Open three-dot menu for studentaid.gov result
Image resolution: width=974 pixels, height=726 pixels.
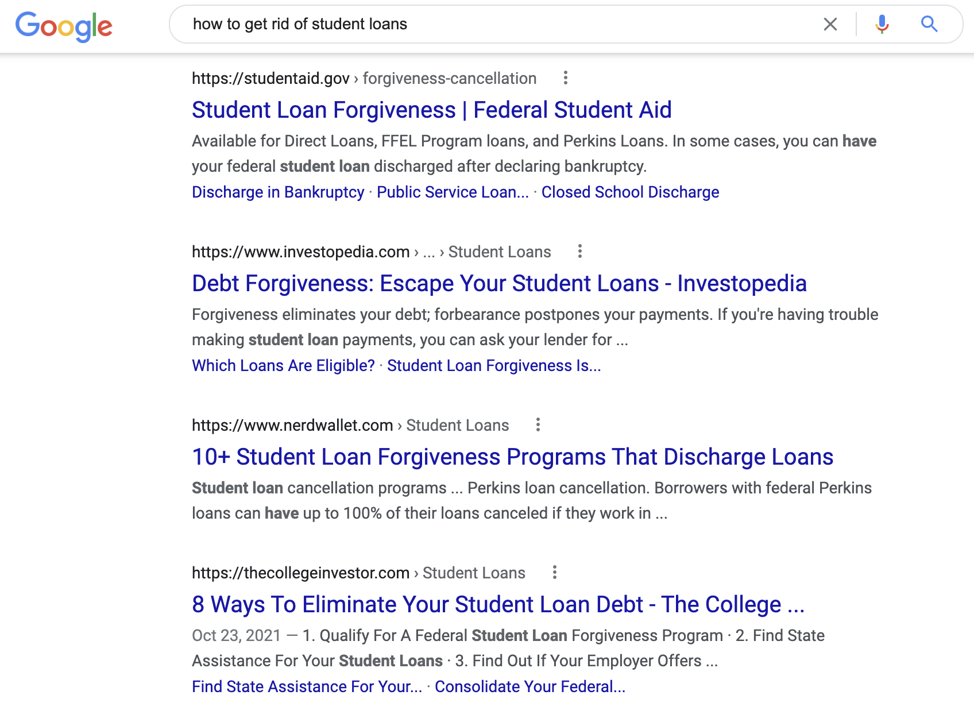(x=566, y=78)
